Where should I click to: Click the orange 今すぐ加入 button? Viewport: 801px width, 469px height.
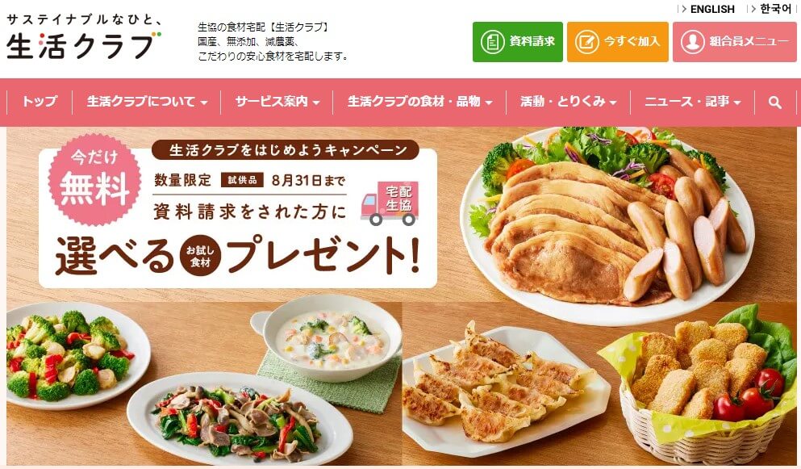[618, 42]
